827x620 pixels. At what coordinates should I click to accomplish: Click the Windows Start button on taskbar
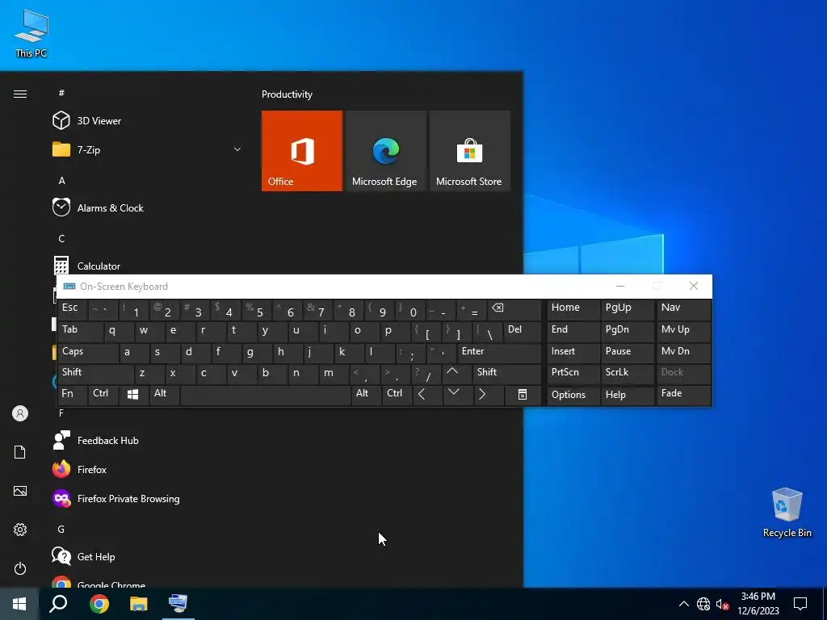pyautogui.click(x=19, y=603)
